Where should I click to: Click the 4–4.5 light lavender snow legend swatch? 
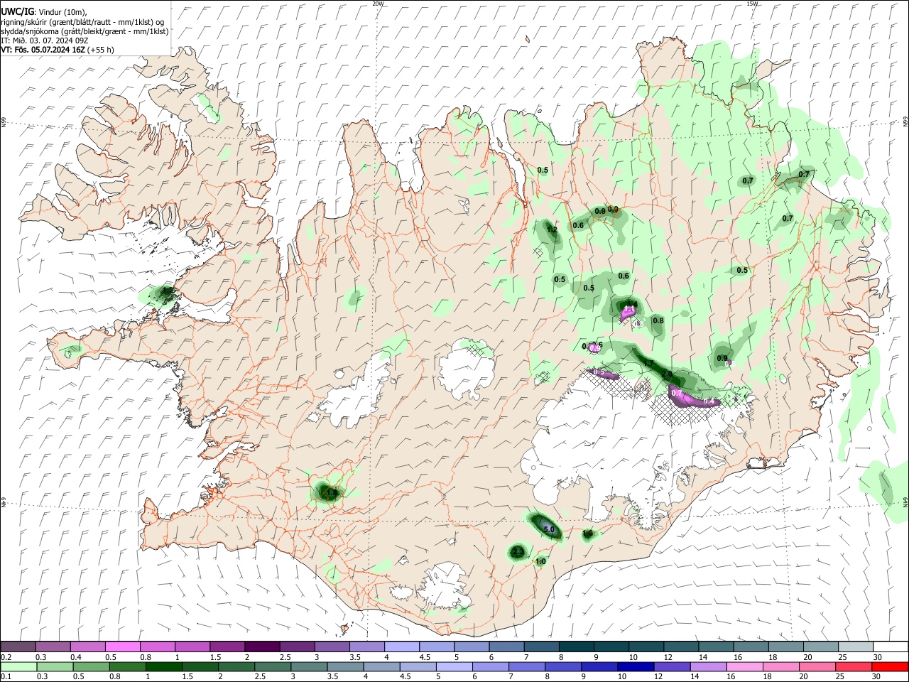(x=401, y=646)
